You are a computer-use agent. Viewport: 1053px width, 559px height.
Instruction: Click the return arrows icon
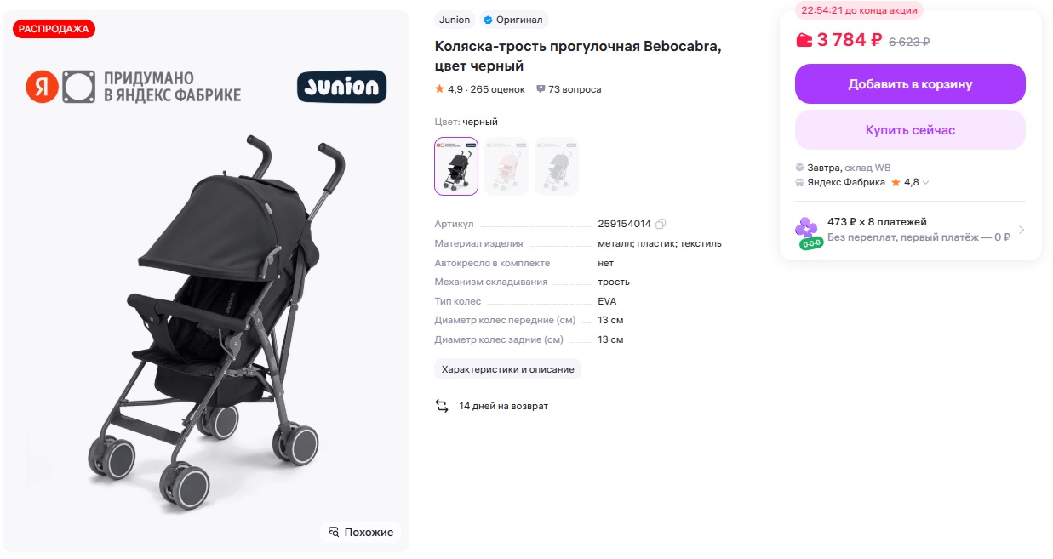pyautogui.click(x=442, y=406)
